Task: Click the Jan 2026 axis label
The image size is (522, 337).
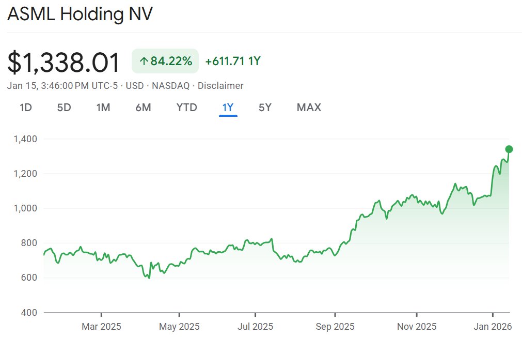Action: 494,327
